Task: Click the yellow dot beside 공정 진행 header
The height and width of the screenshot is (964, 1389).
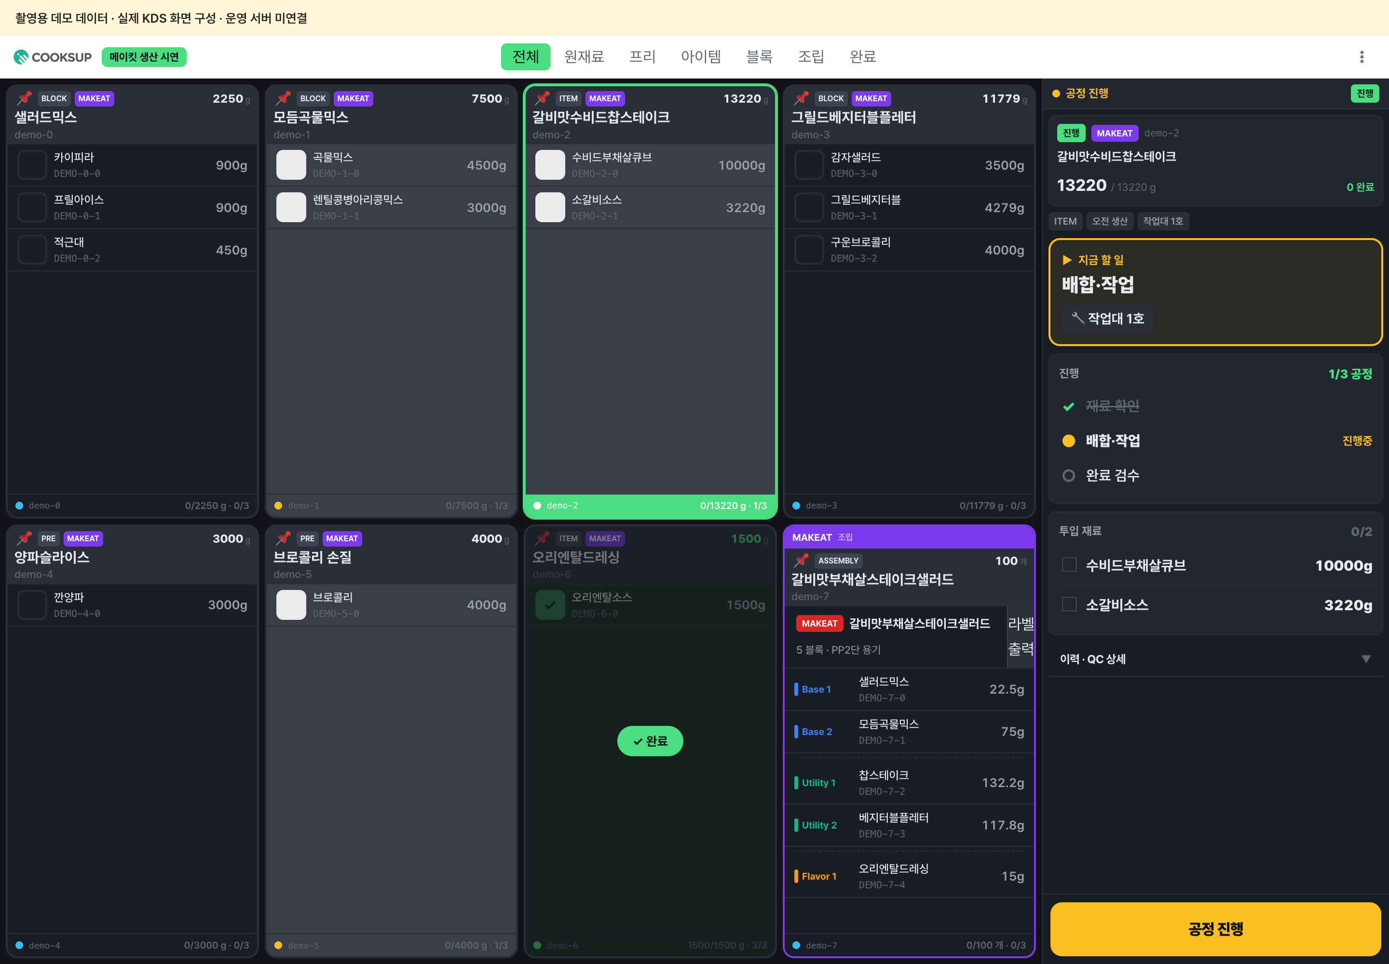Action: [1056, 94]
